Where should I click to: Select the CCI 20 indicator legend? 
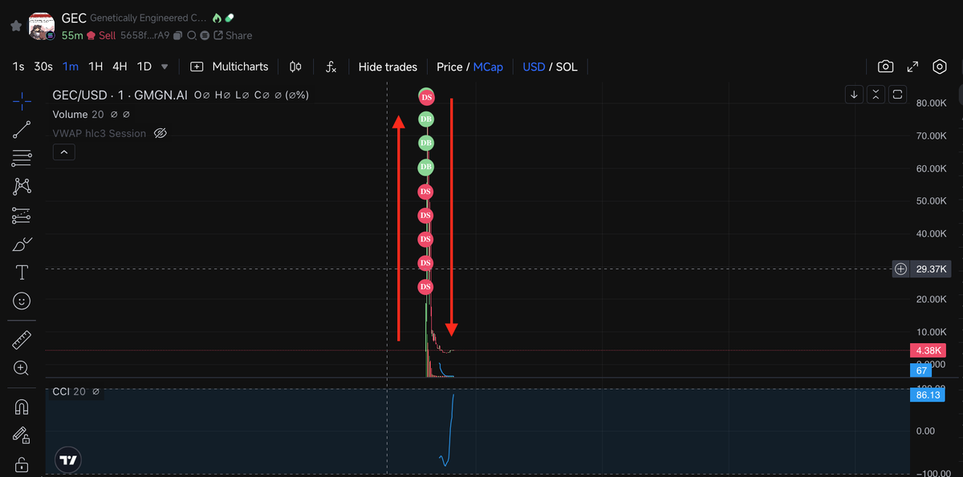point(69,391)
